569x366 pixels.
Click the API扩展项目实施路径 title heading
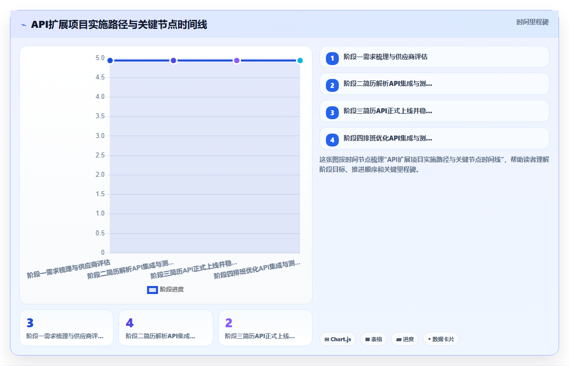tap(119, 25)
